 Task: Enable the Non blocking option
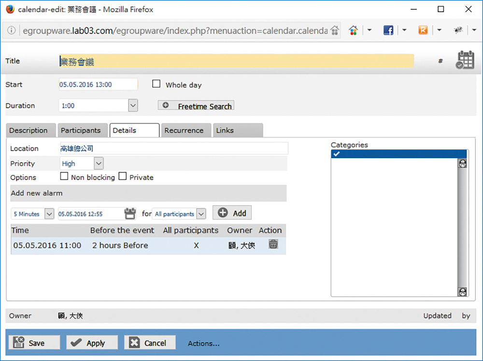tap(64, 176)
